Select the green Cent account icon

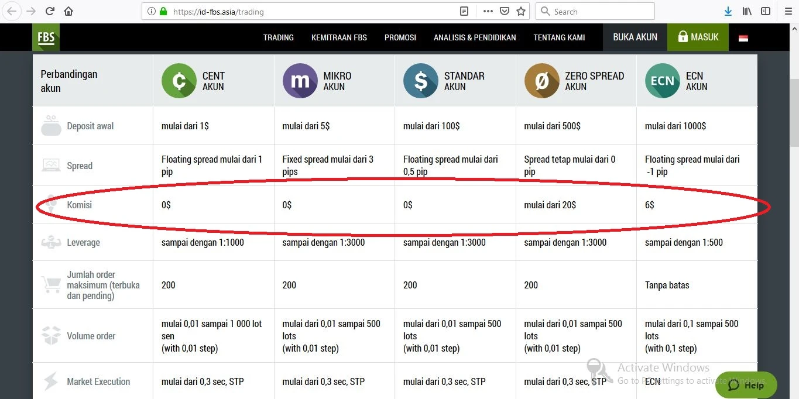click(179, 81)
